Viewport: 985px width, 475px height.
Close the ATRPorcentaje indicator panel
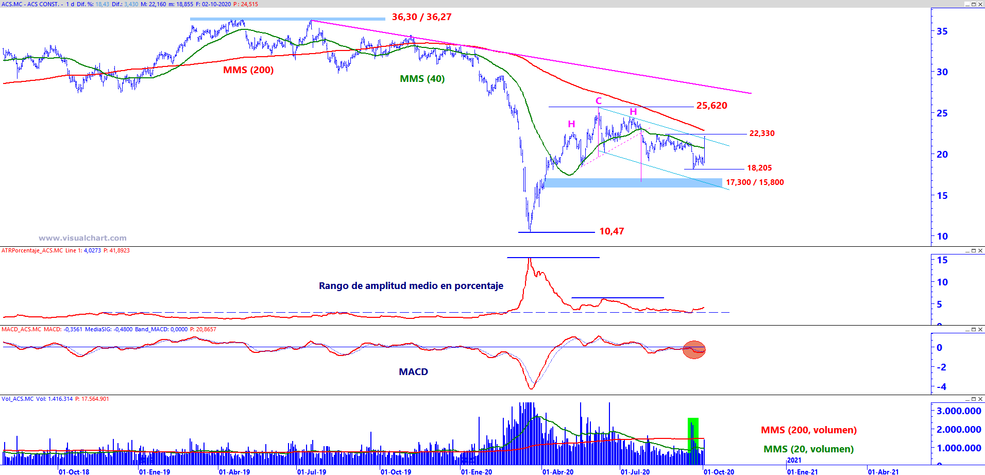tap(980, 250)
